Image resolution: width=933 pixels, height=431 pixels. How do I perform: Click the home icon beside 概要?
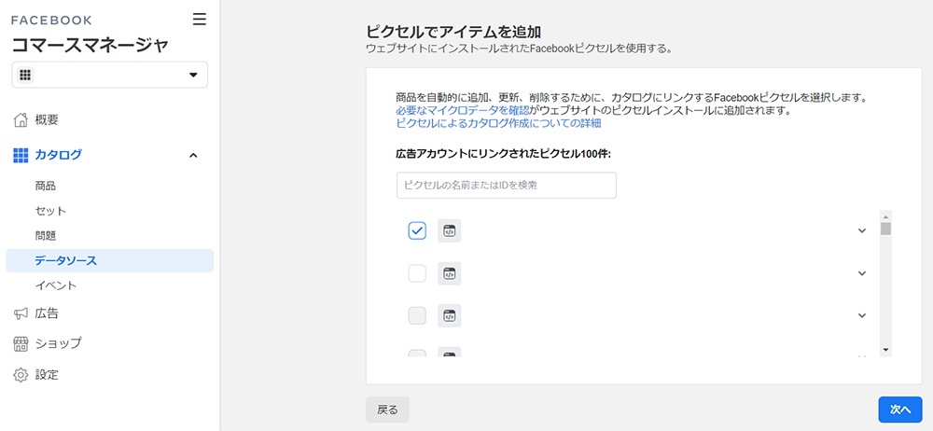[x=21, y=119]
